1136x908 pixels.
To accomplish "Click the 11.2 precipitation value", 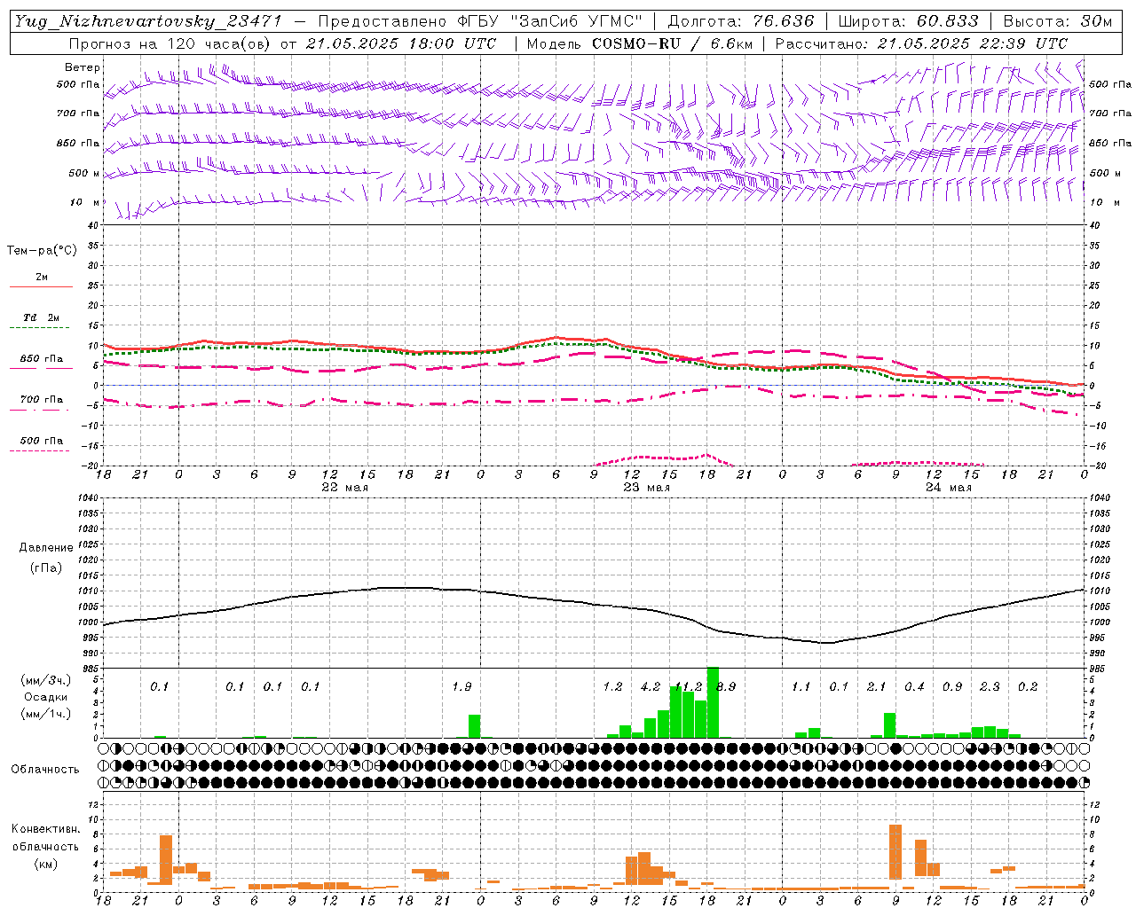I will click(x=689, y=687).
